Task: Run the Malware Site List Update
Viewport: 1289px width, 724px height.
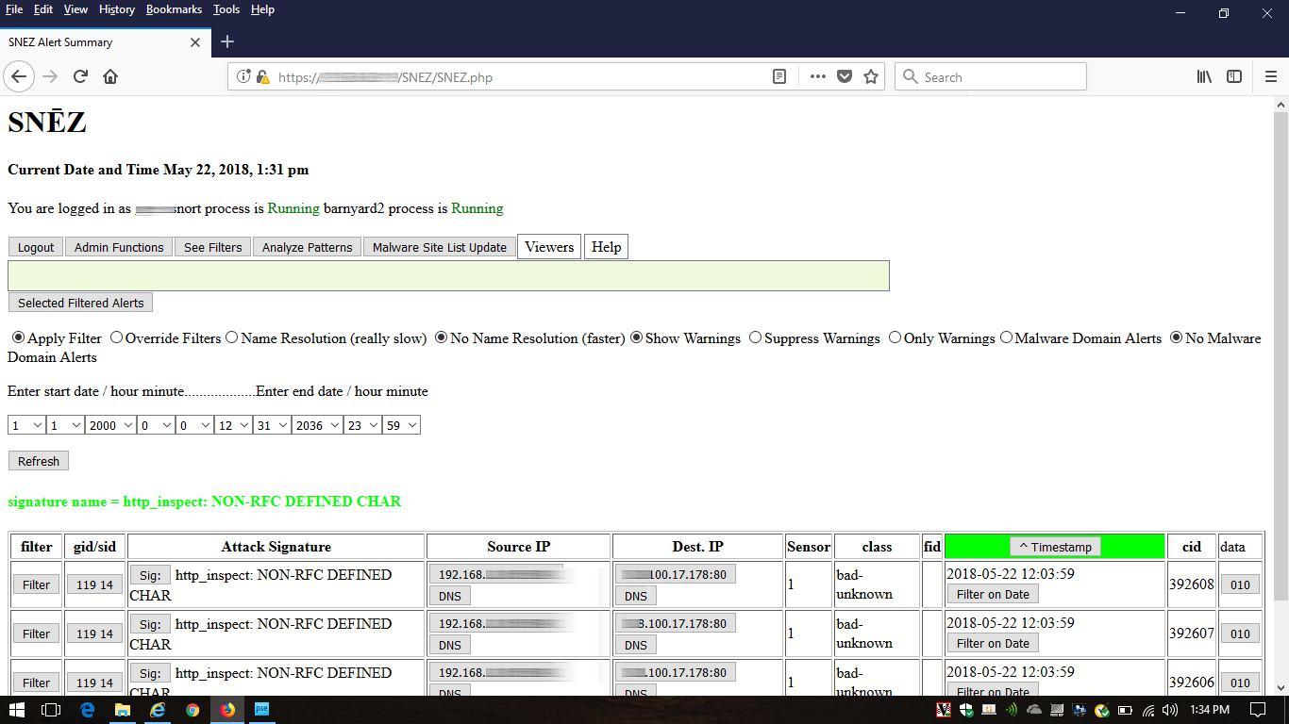Action: click(x=439, y=246)
